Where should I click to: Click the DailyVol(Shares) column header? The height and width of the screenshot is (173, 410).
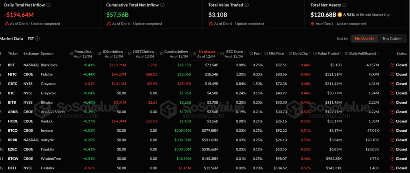(364, 53)
